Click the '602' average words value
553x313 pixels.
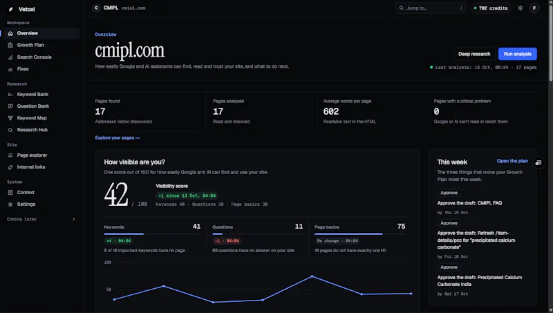331,111
